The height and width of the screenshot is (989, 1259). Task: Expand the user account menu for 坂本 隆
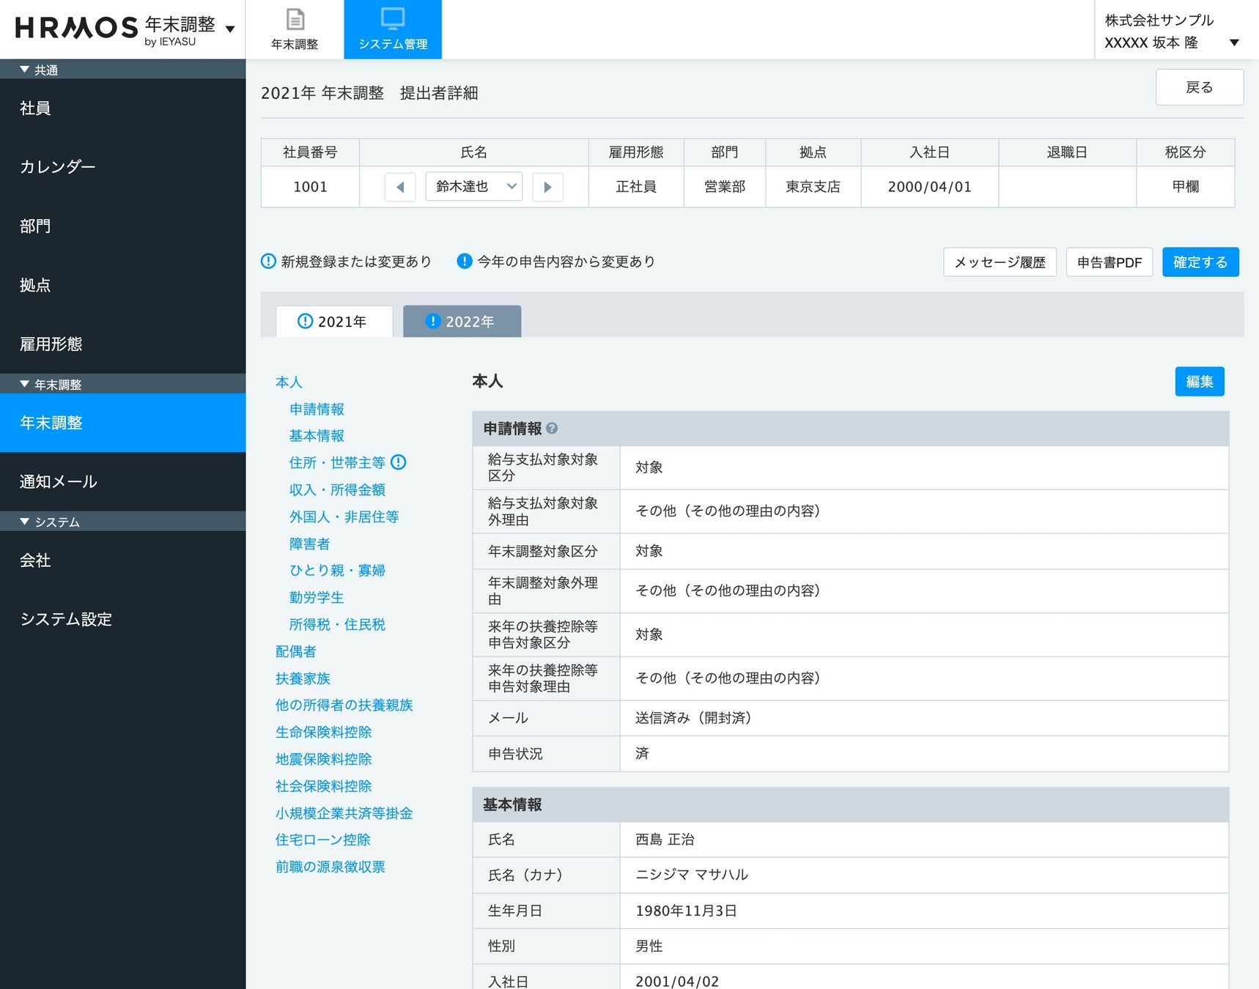point(1234,42)
